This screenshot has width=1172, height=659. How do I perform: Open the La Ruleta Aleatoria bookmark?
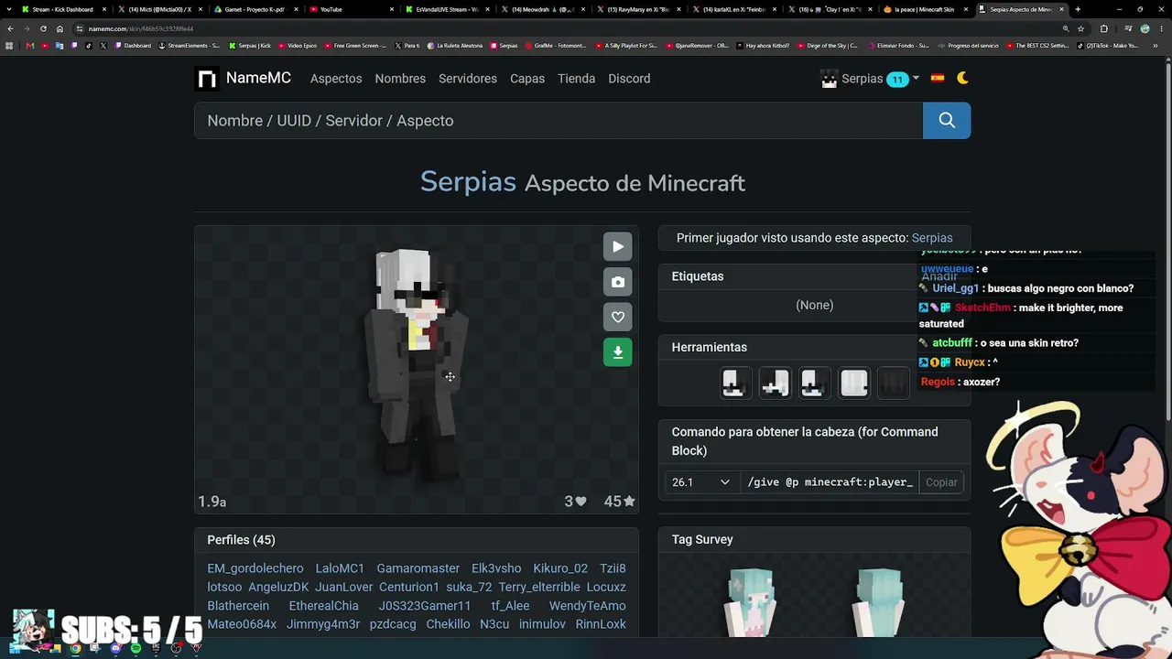click(454, 46)
